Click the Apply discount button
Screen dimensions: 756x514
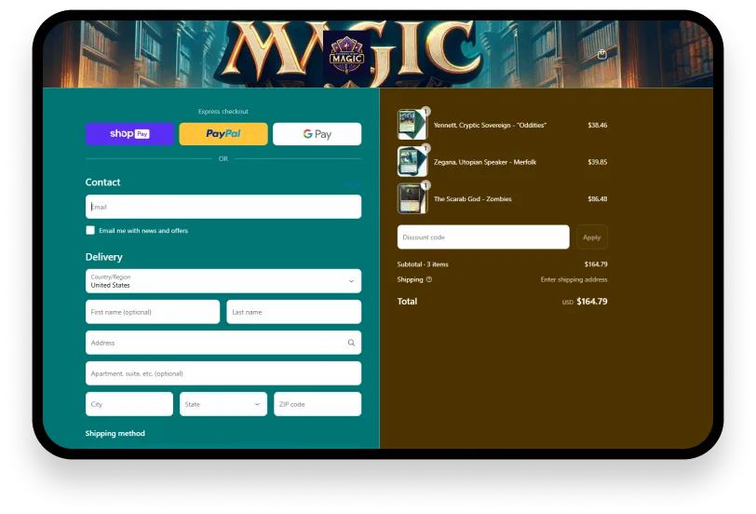591,237
